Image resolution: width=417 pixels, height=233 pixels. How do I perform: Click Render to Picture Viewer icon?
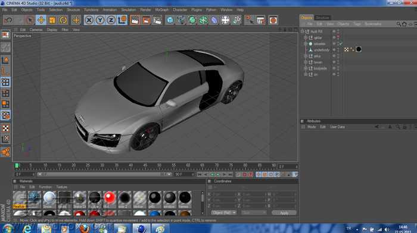[146, 20]
